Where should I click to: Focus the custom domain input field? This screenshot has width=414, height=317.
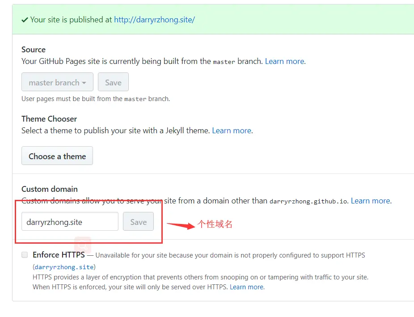70,221
